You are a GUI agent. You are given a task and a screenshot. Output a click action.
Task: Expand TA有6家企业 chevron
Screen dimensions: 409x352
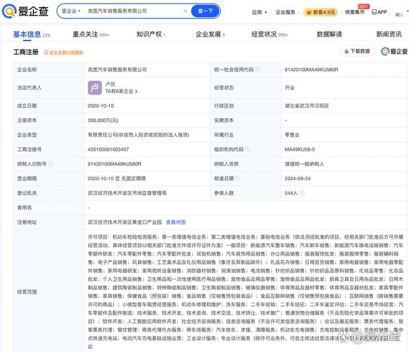pyautogui.click(x=136, y=92)
